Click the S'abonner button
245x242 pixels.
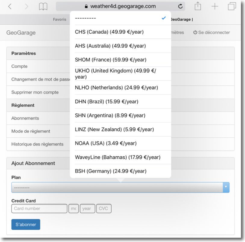coord(26,225)
